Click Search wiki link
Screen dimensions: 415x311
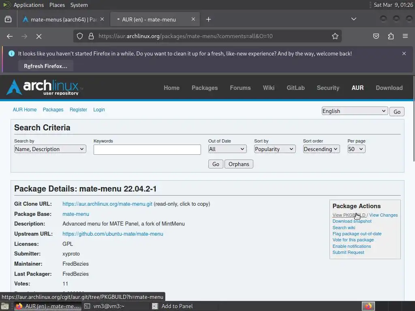click(x=344, y=228)
